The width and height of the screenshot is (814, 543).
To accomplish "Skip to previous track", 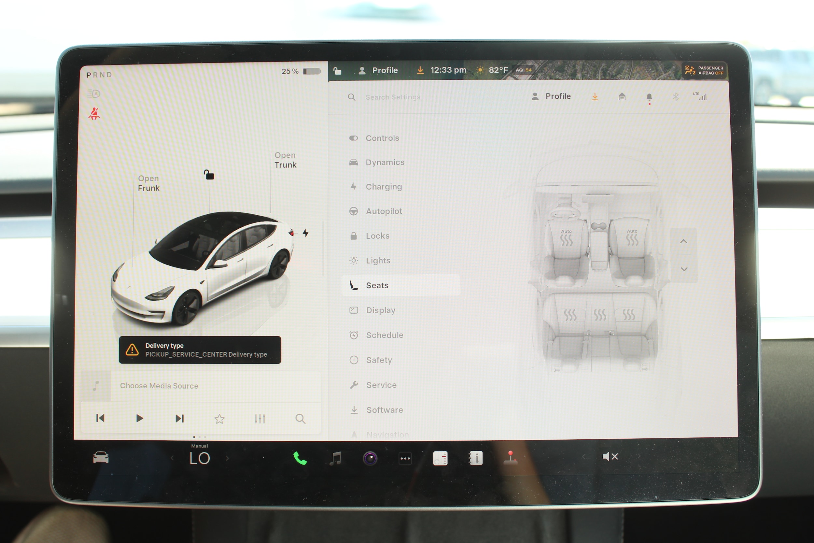I will coord(100,418).
